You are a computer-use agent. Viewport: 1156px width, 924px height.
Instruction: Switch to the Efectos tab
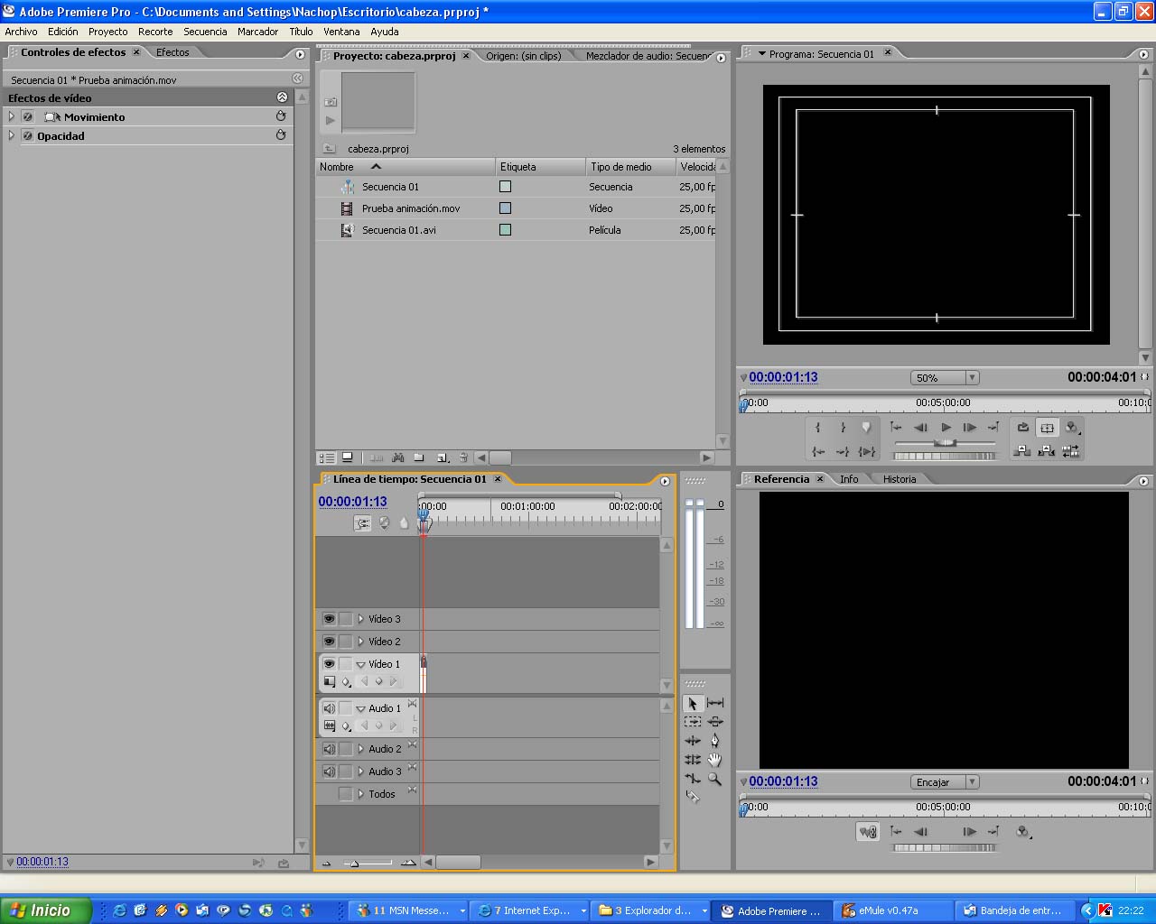[172, 52]
